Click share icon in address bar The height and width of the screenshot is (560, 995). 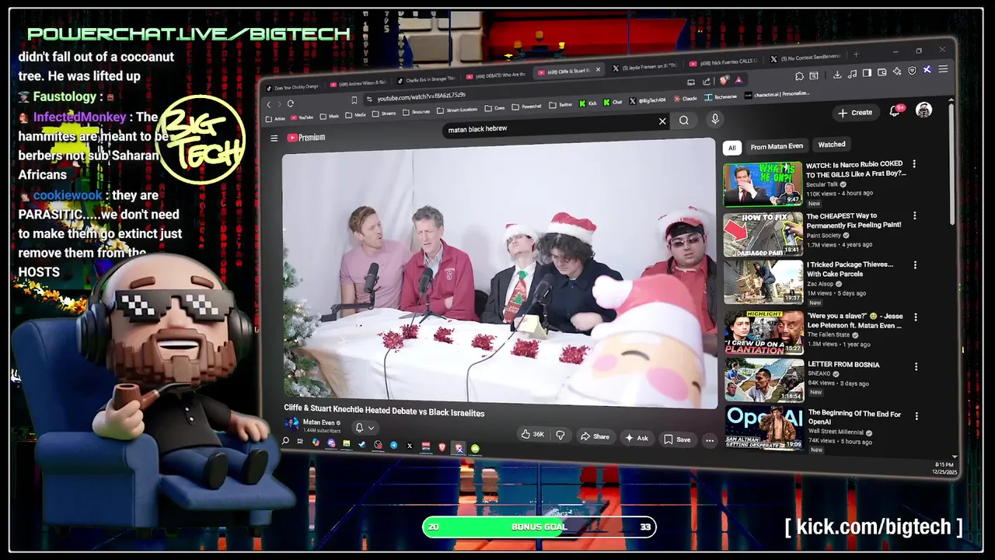click(x=707, y=81)
